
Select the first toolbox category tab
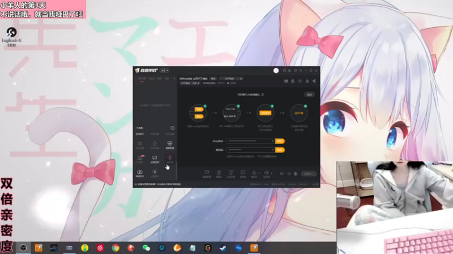(x=140, y=134)
